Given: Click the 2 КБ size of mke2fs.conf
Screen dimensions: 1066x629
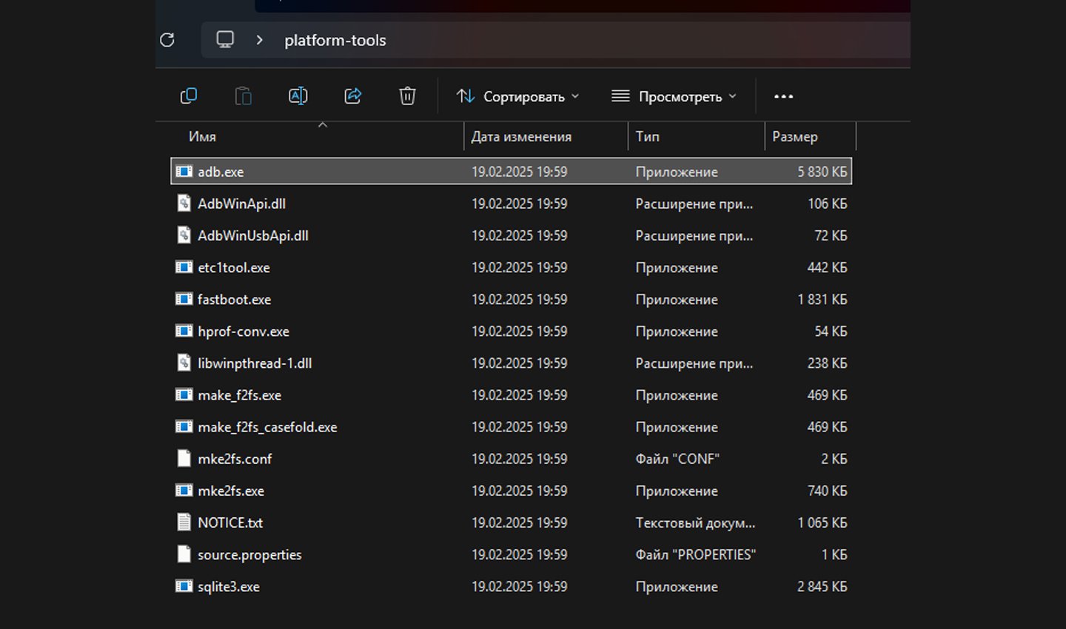Looking at the screenshot, I should (x=834, y=459).
